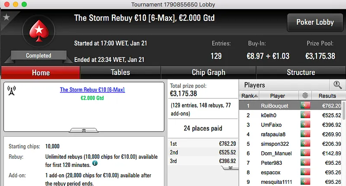Screen dimensions: 346x186
Task: Select player UmFaixo in the list
Action: pos(272,124)
